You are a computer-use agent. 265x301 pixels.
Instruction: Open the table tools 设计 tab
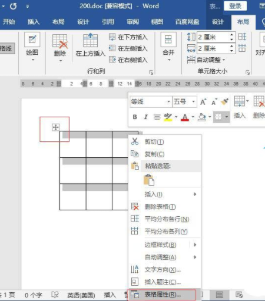point(218,22)
